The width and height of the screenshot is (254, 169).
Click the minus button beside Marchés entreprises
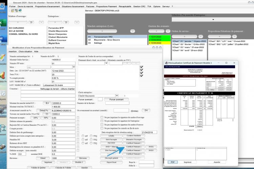pyautogui.click(x=132, y=31)
